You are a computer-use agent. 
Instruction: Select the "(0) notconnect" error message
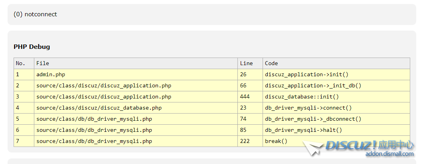[x=35, y=14]
